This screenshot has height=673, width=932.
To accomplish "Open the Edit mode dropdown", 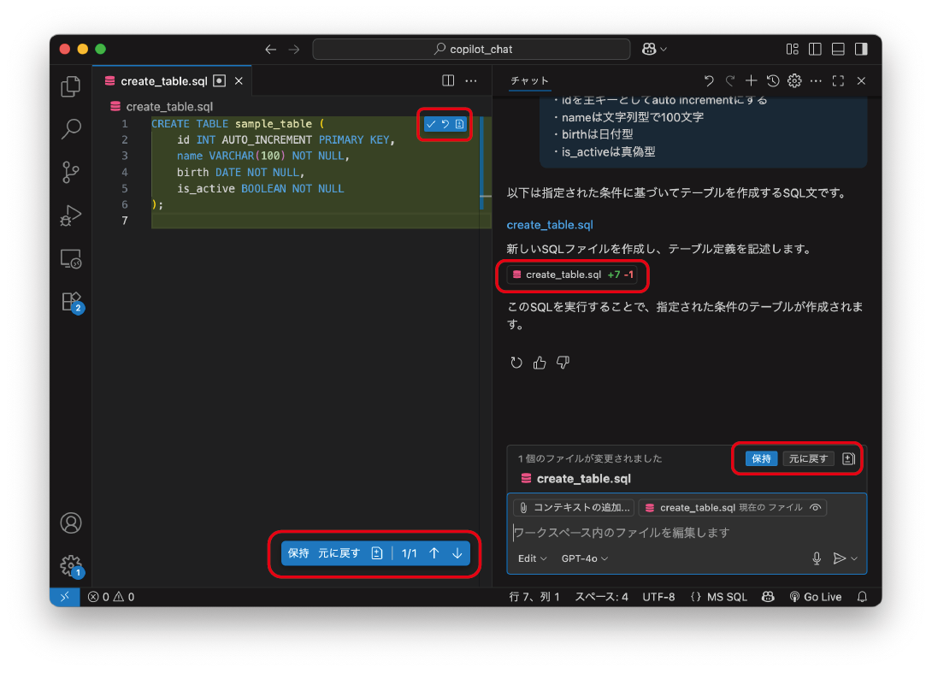I will click(532, 559).
